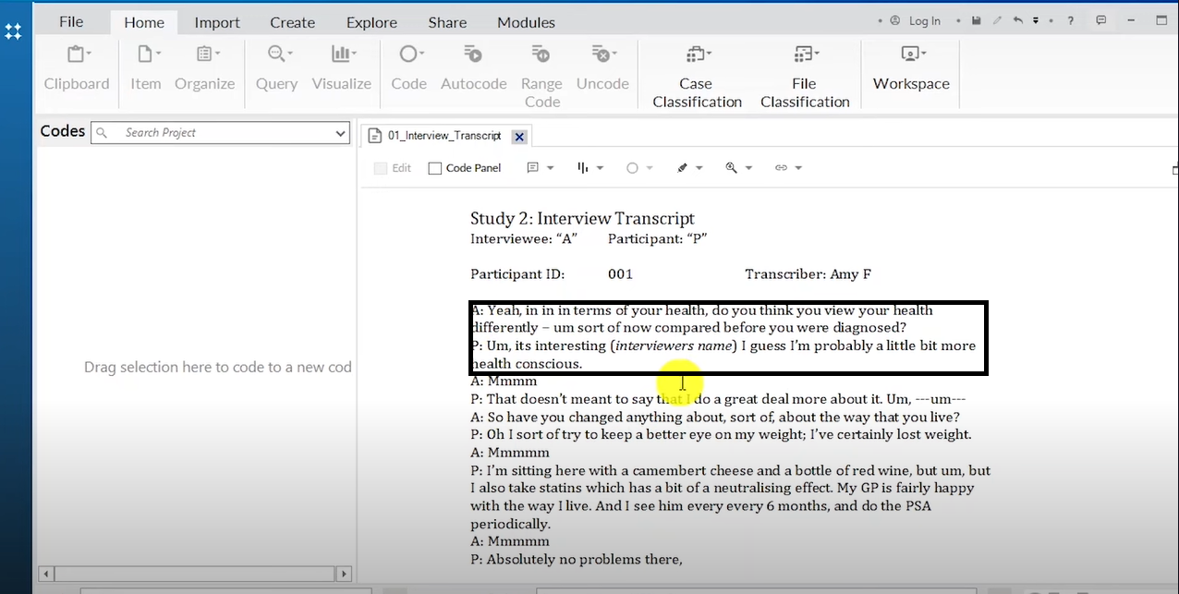Tick the Edit checkbox

pos(381,168)
